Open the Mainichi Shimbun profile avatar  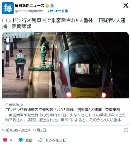pos(8,8)
